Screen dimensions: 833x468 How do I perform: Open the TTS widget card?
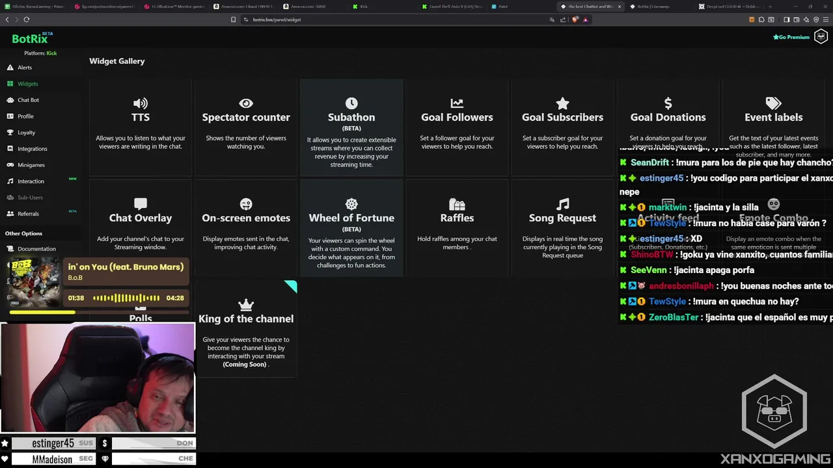click(141, 128)
